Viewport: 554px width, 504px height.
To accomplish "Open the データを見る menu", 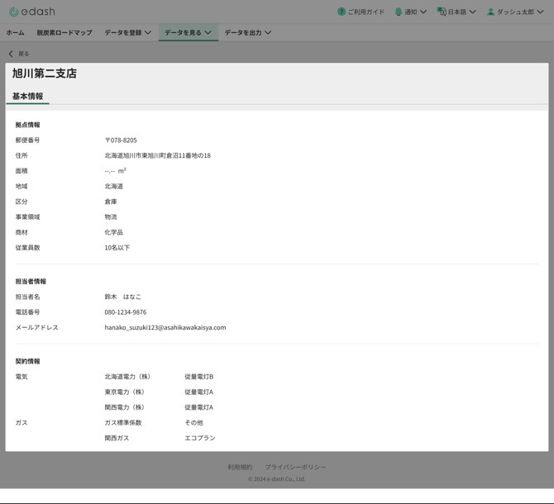I will coord(188,32).
